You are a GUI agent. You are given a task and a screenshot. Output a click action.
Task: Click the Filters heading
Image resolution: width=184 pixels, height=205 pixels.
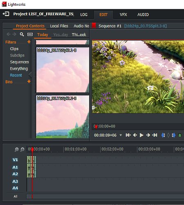[11, 42]
